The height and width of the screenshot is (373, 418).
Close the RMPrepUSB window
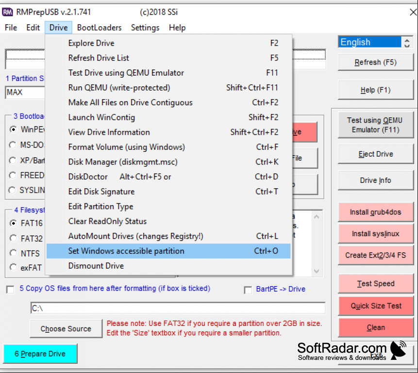[413, 12]
